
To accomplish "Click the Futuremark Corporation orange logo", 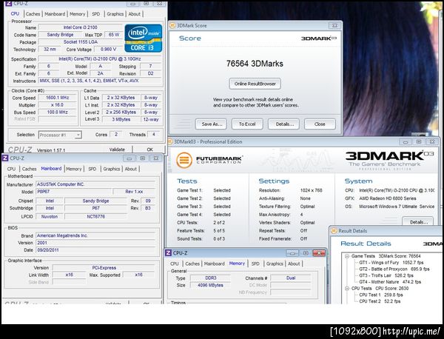I will point(184,160).
